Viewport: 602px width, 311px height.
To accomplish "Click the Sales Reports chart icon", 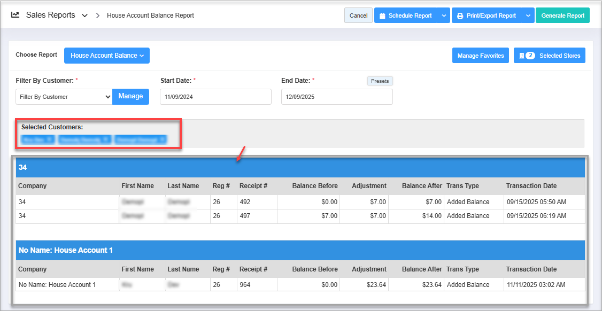I will point(16,15).
